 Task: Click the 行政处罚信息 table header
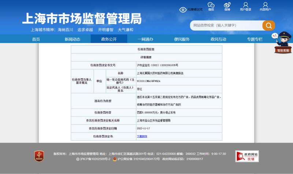[x=146, y=49]
